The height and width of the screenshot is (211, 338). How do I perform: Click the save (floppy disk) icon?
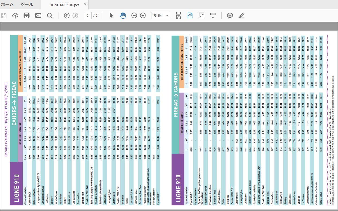4,16
